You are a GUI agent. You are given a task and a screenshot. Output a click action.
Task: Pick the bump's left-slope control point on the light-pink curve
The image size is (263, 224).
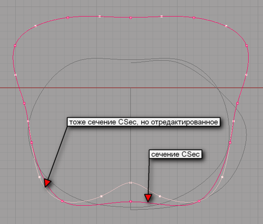tap(101, 196)
